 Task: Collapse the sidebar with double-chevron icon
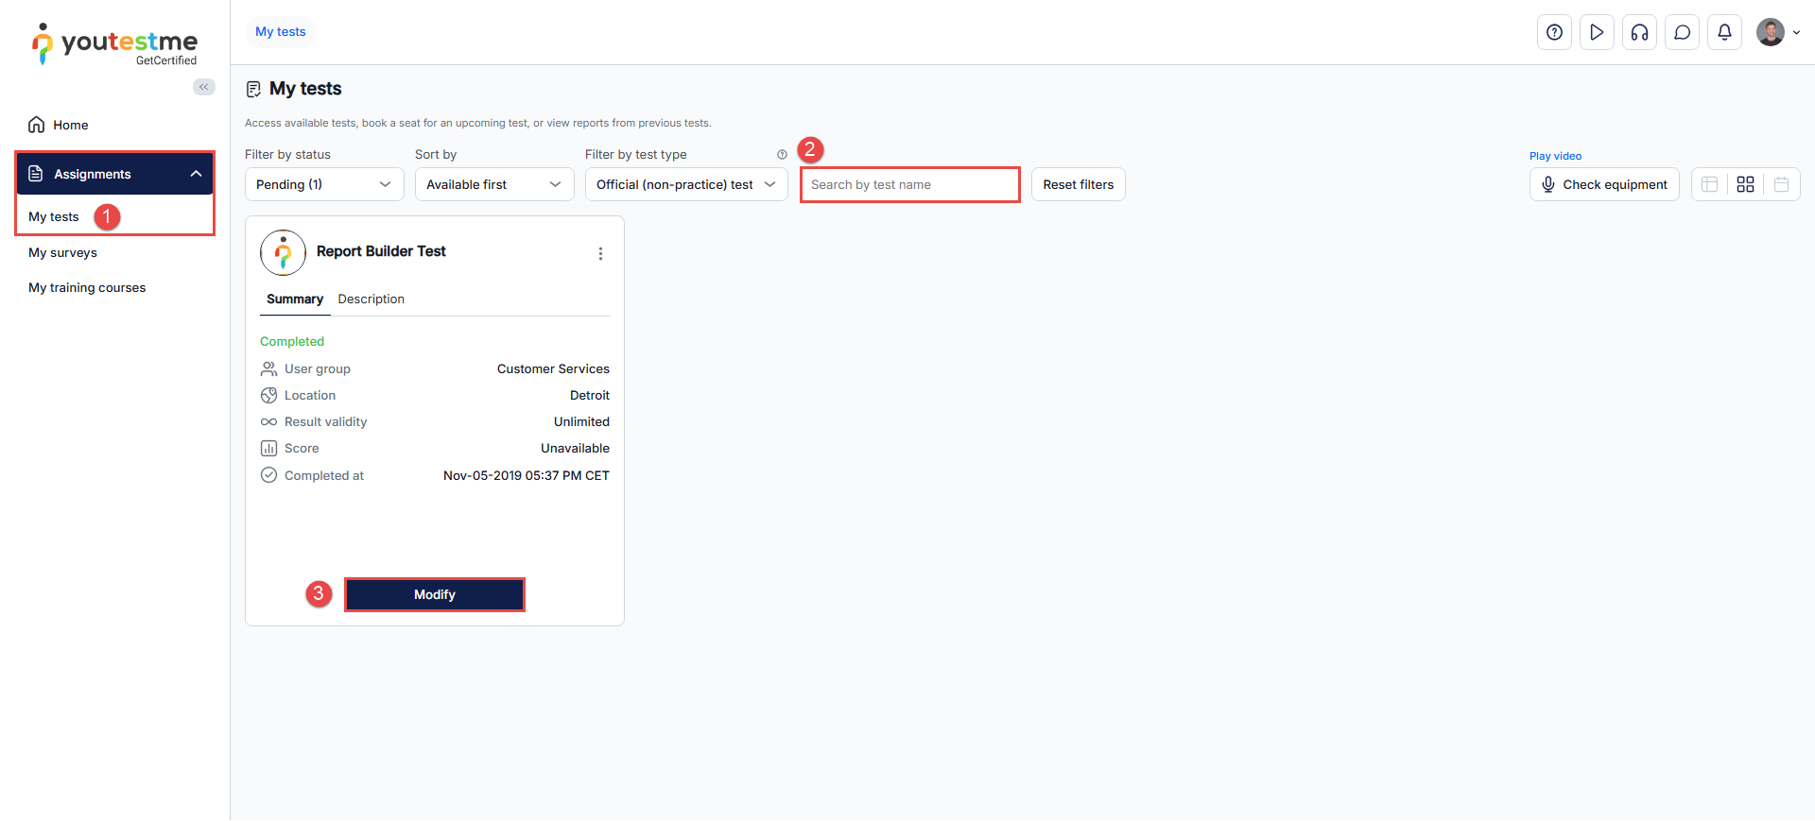(x=204, y=87)
